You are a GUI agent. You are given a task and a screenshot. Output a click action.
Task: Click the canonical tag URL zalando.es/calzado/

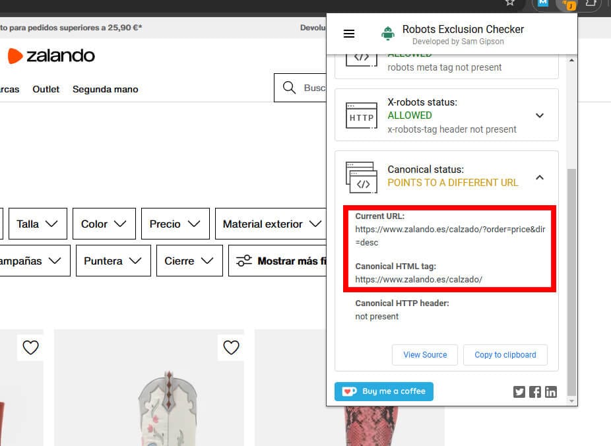(418, 279)
